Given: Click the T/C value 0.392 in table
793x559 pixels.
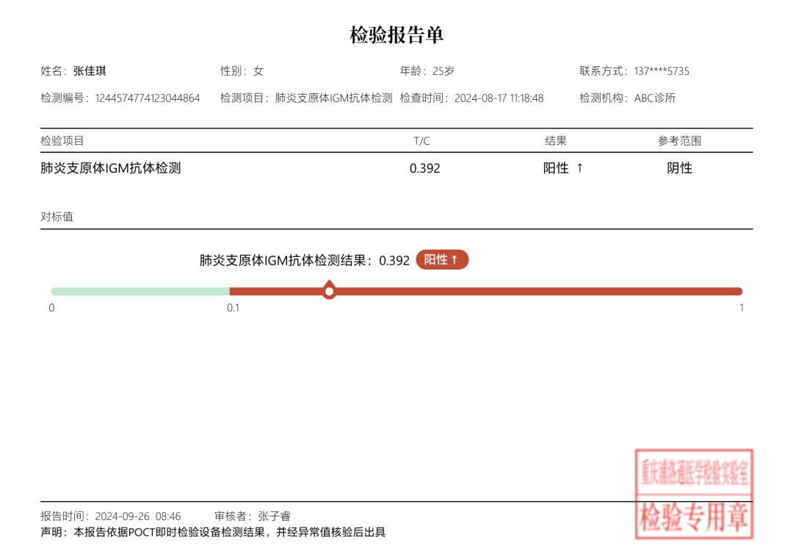Looking at the screenshot, I should (425, 168).
